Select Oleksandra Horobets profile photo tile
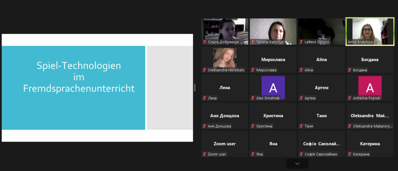The height and width of the screenshot is (171, 398). click(x=225, y=58)
